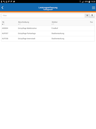Screen dimensions: 96x129
Task: Open filter options funnel button
Action: (x=92, y=16)
